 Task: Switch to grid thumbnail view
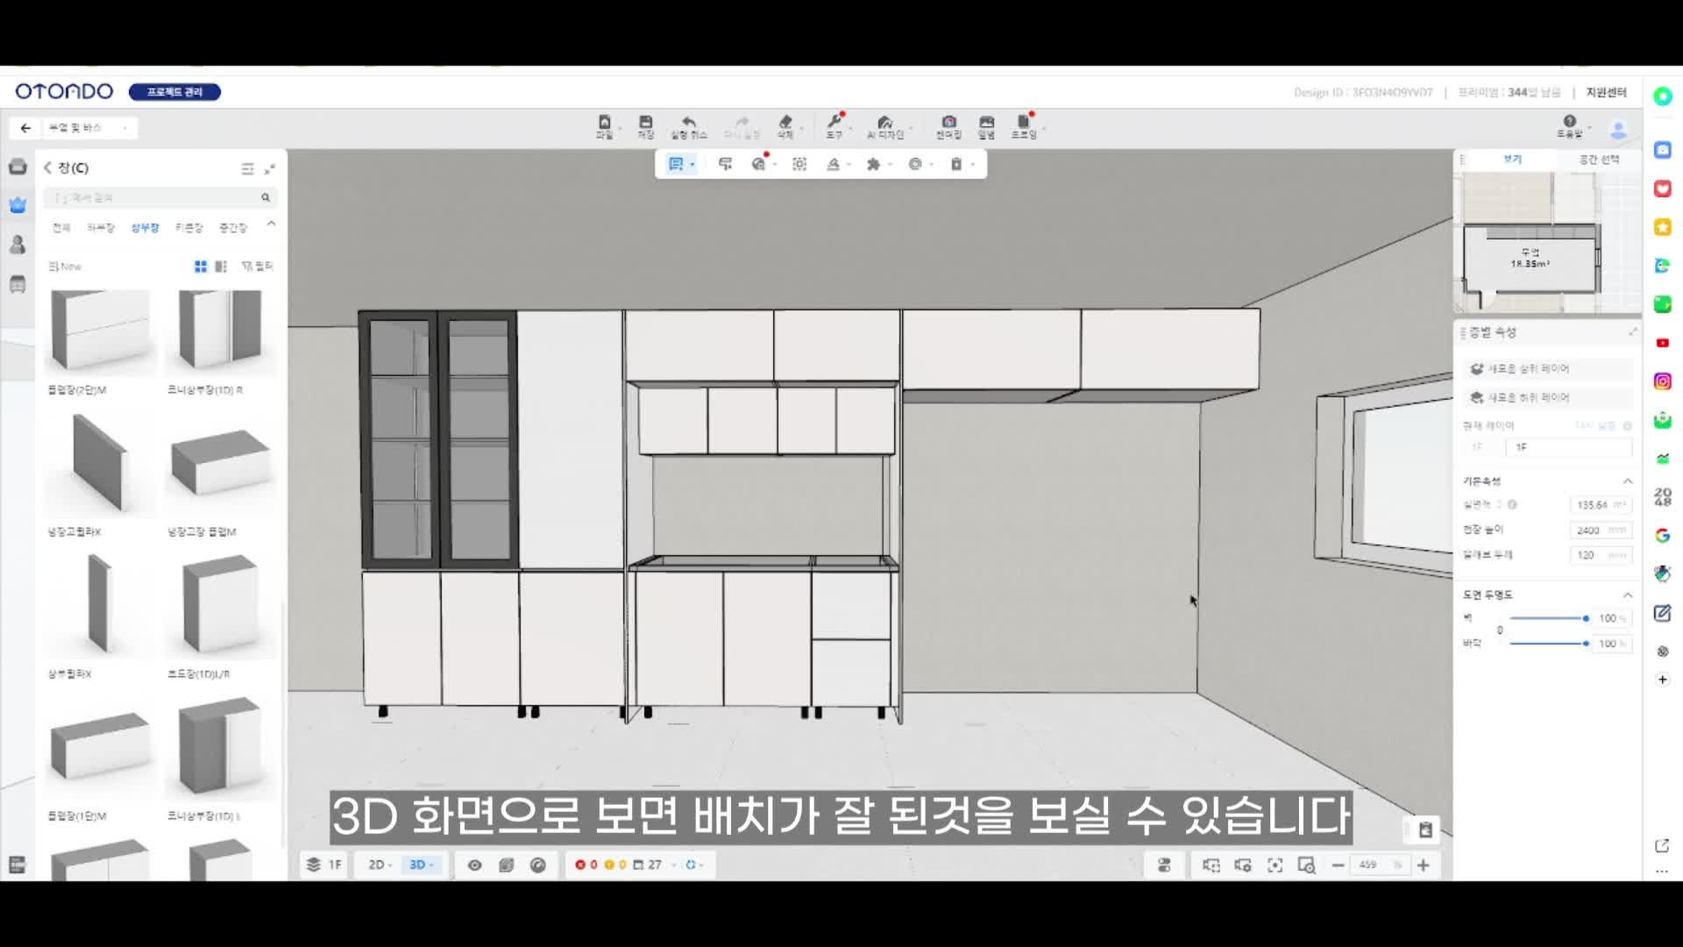pyautogui.click(x=201, y=266)
